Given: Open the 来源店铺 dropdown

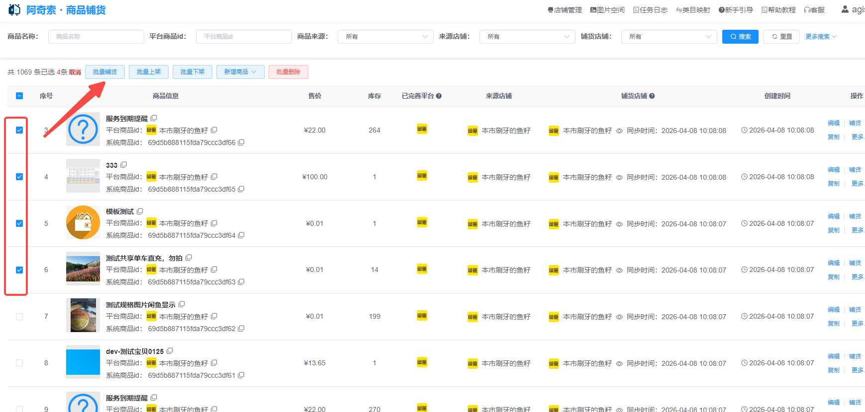Looking at the screenshot, I should (x=527, y=37).
